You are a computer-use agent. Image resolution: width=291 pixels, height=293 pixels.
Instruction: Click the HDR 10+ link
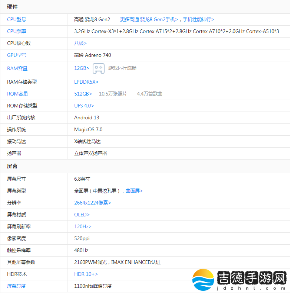86,274
